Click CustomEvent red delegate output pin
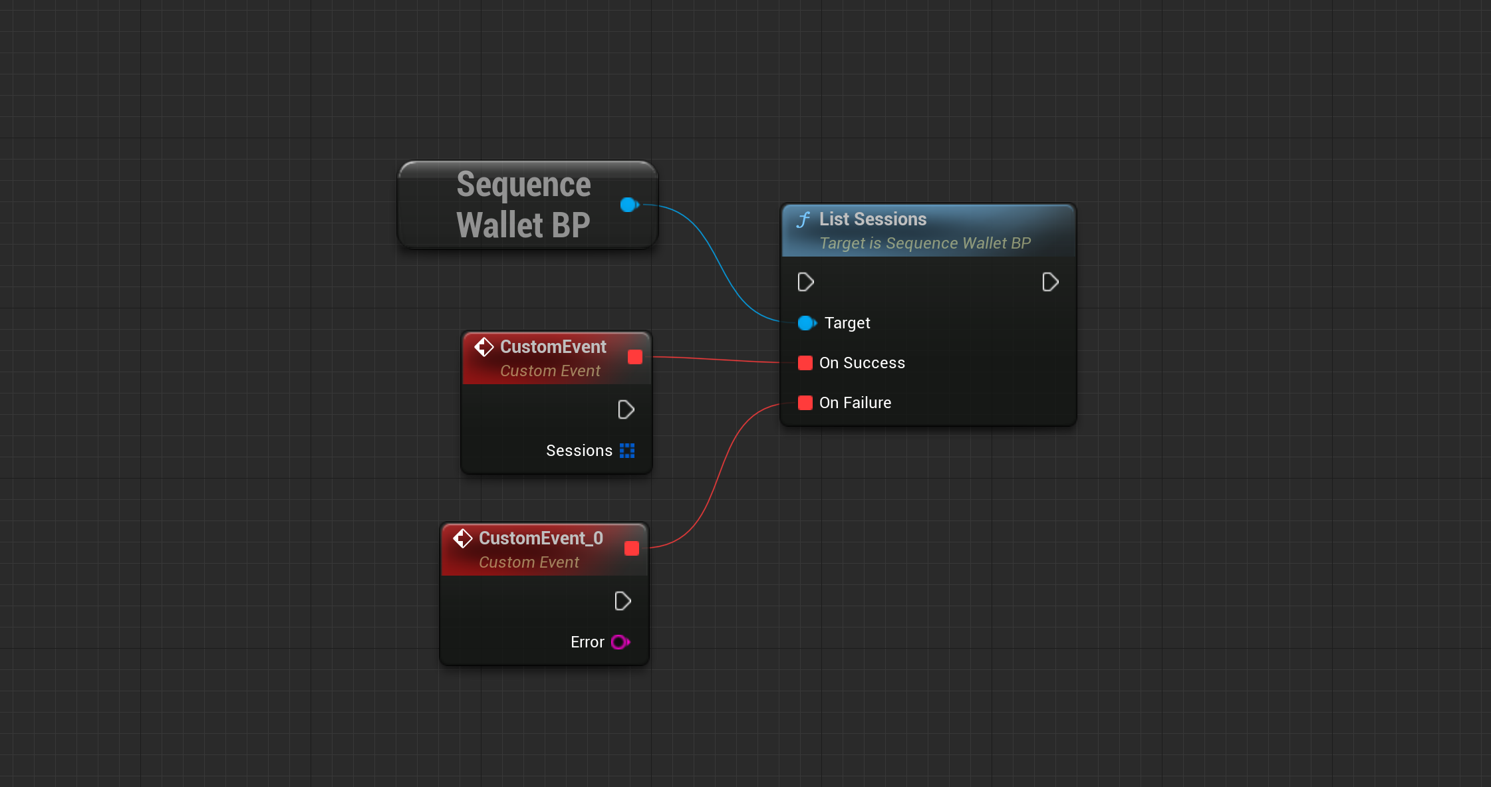Screen dimensions: 1491x787 click(635, 357)
